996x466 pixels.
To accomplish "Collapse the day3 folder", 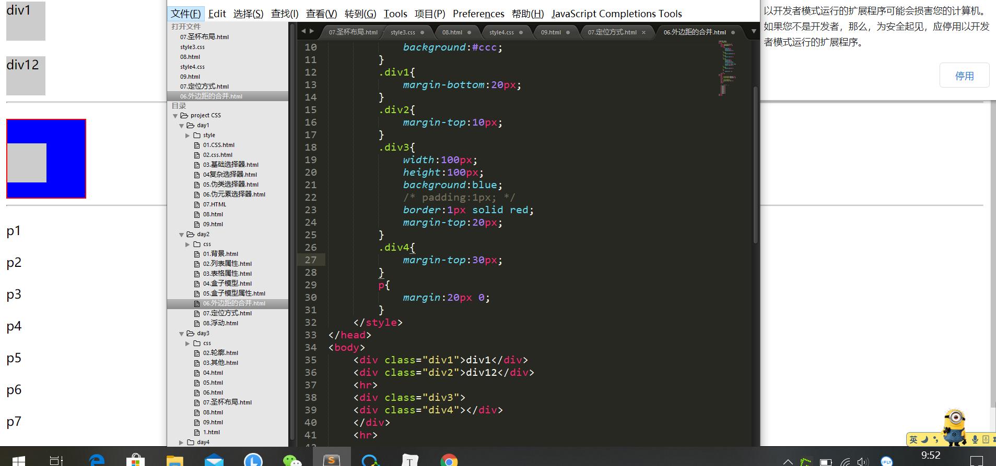I will (182, 334).
